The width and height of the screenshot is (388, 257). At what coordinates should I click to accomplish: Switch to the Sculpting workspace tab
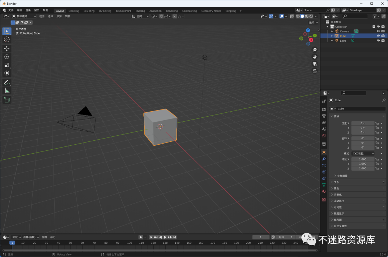click(89, 11)
